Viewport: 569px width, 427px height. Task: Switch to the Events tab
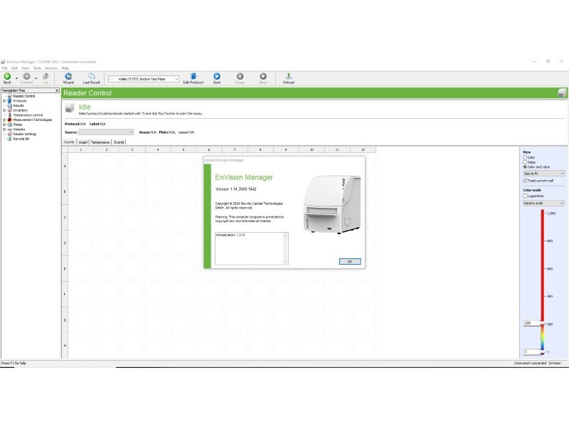(x=119, y=142)
